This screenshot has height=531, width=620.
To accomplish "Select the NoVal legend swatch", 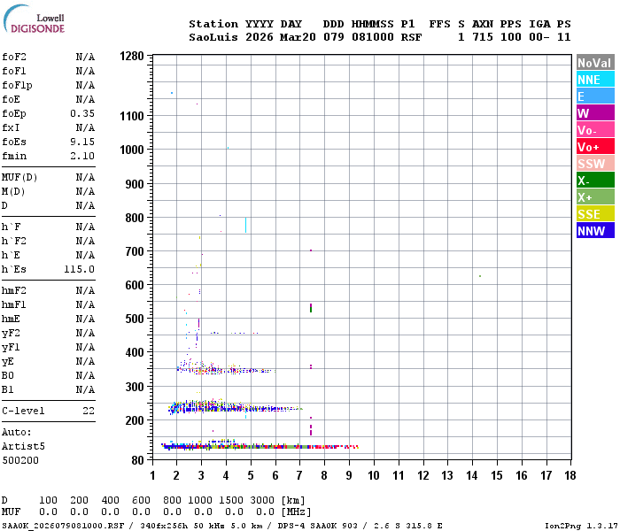I will click(x=595, y=63).
